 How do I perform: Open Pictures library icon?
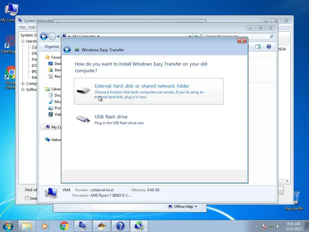[51, 108]
